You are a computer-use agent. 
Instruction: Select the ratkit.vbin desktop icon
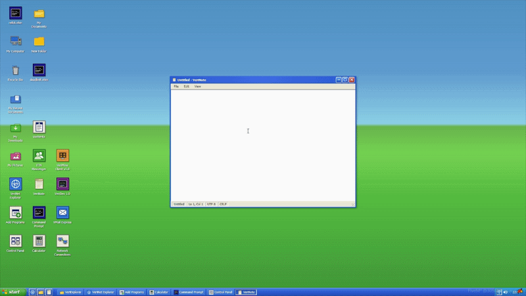pos(15,16)
